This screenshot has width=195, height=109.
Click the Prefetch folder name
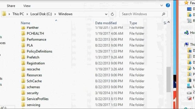[33, 57]
